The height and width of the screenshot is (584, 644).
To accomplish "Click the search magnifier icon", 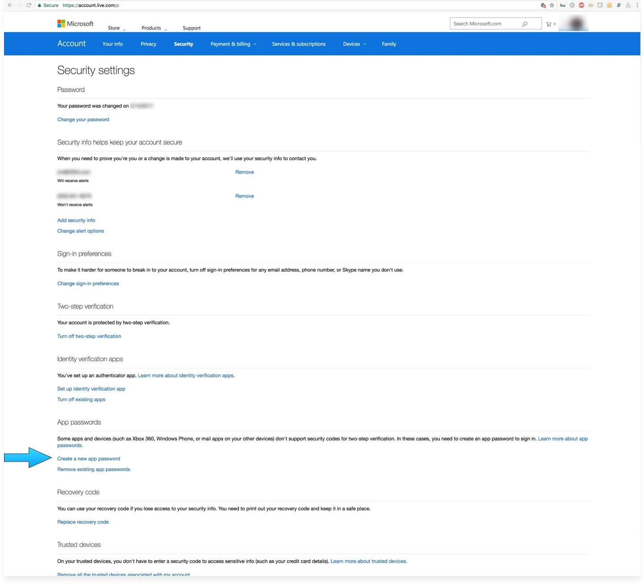I will click(524, 23).
